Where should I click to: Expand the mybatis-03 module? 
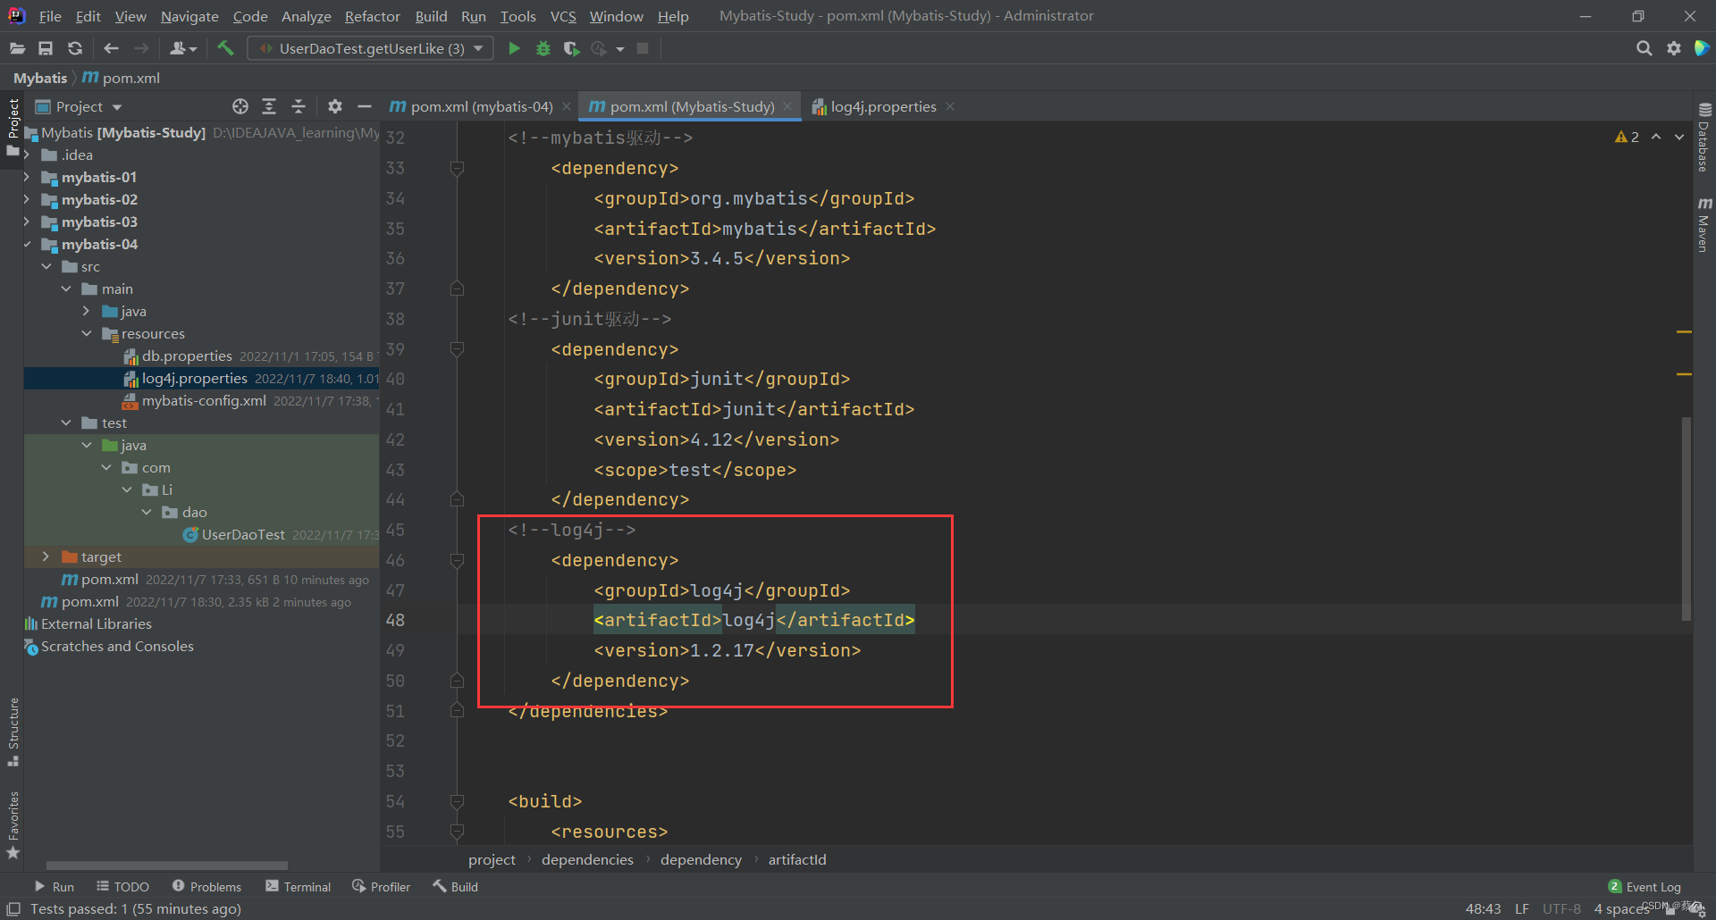point(27,222)
